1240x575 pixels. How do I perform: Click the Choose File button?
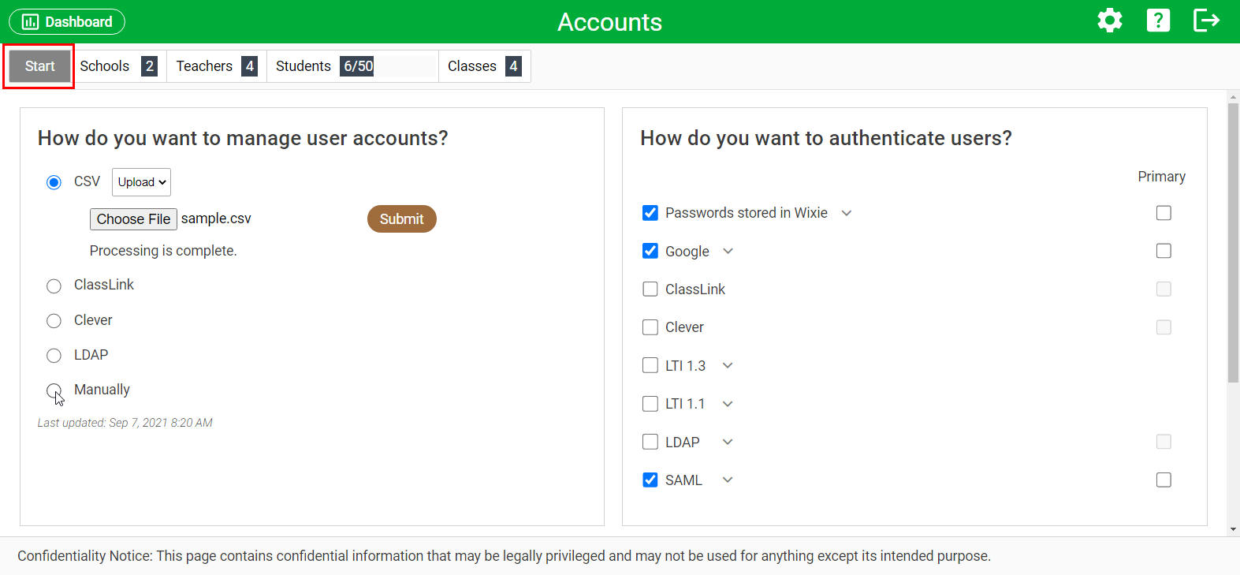click(x=133, y=219)
